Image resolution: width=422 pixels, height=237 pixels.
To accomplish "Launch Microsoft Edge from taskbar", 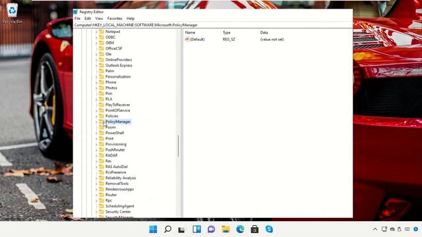I will click(x=240, y=229).
